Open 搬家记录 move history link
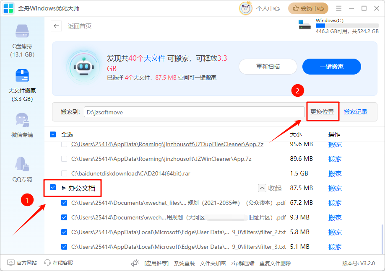 (356, 112)
